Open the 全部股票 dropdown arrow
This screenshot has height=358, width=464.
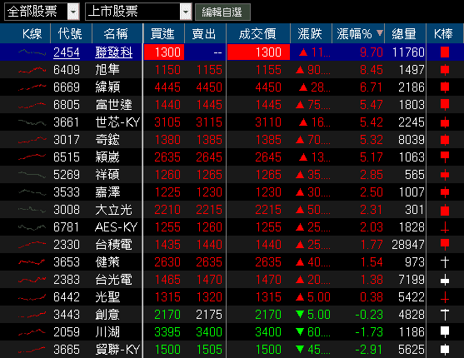point(73,12)
